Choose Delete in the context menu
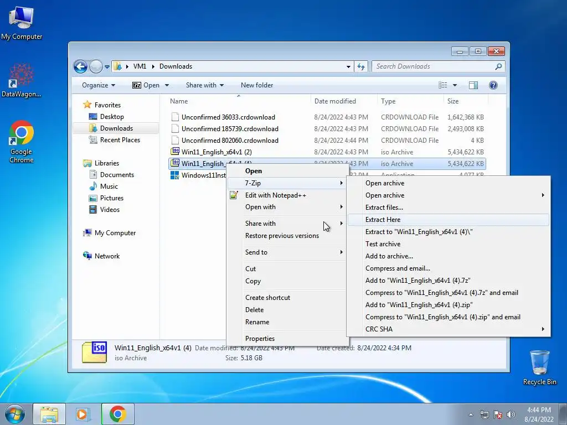Image resolution: width=567 pixels, height=425 pixels. pyautogui.click(x=287, y=310)
